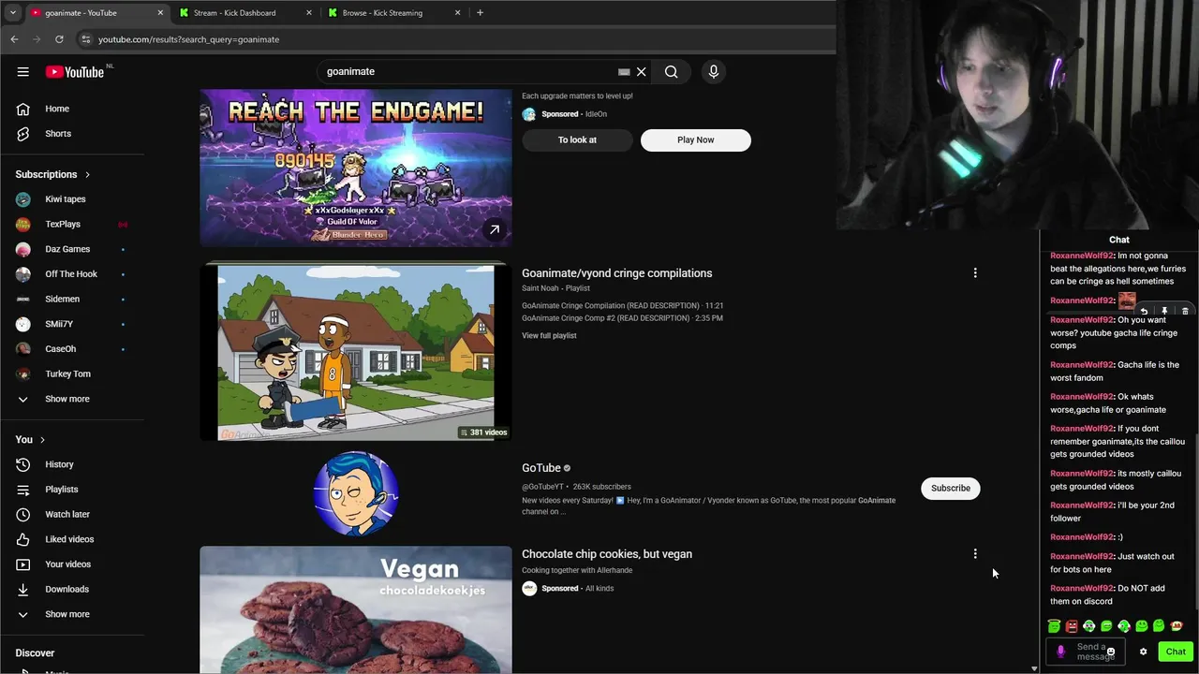1199x674 pixels.
Task: Open a new browser tab
Action: pyautogui.click(x=480, y=13)
